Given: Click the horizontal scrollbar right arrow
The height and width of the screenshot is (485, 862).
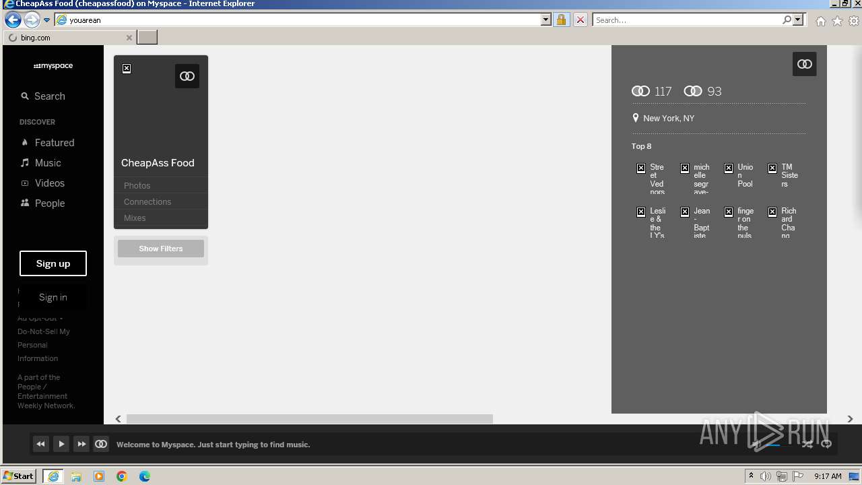Looking at the screenshot, I should [850, 419].
